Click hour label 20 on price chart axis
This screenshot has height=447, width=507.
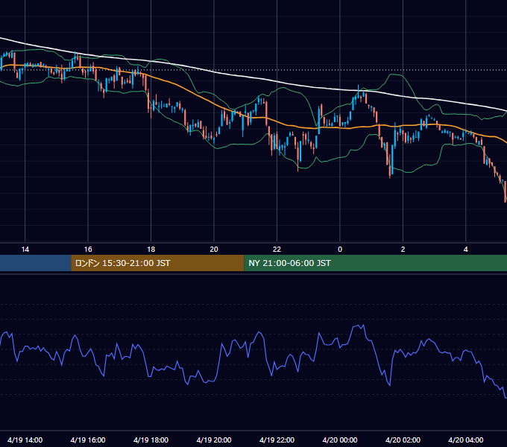[214, 250]
